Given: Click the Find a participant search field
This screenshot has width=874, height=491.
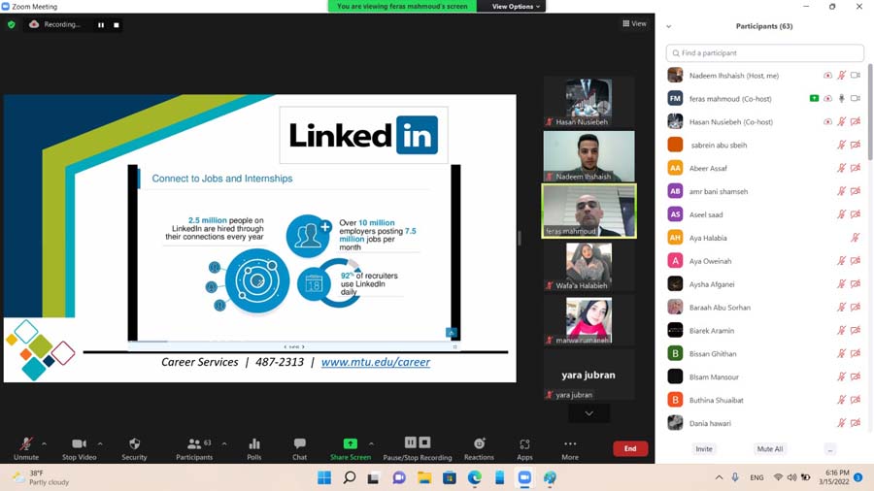Looking at the screenshot, I should 765,53.
